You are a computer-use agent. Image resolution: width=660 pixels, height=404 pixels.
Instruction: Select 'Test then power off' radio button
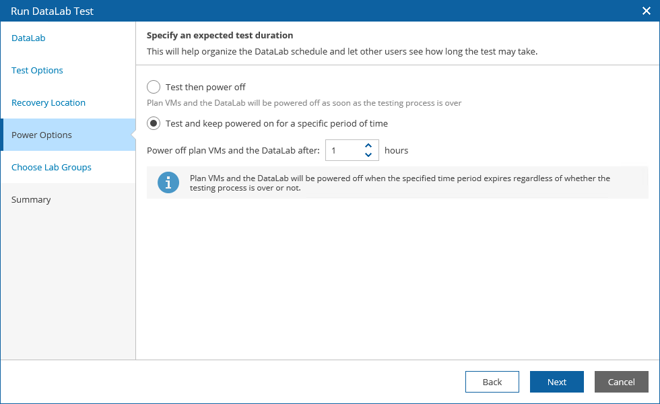(154, 87)
